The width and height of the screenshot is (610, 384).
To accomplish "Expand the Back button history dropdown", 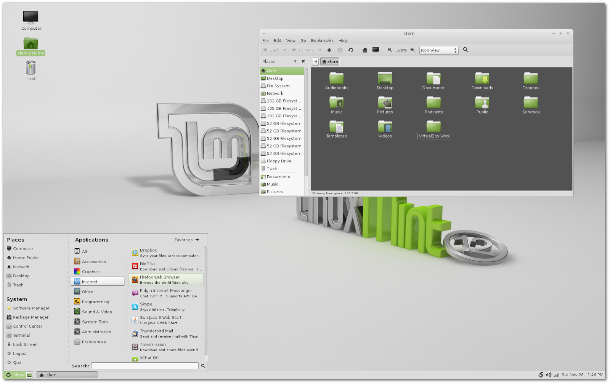I will click(284, 50).
